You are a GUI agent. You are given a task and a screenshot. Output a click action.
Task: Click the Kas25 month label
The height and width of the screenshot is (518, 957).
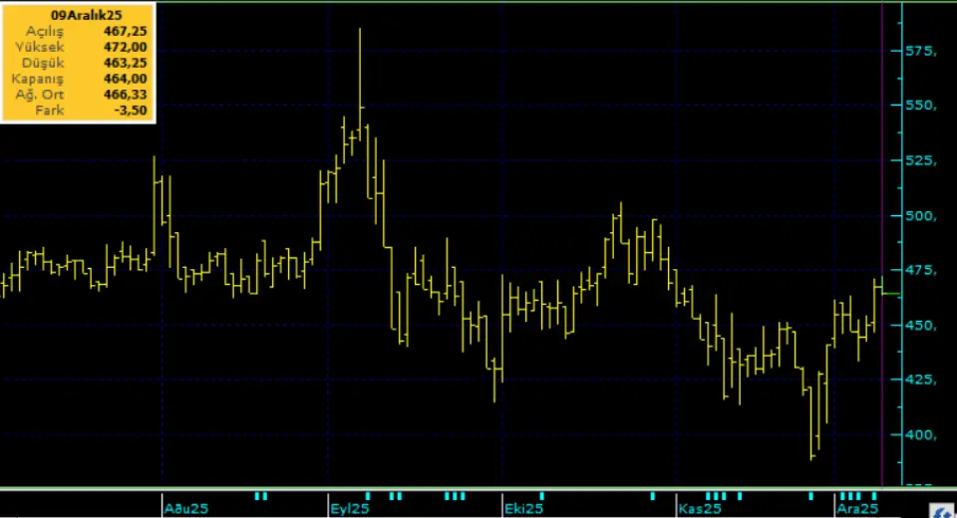pos(698,509)
